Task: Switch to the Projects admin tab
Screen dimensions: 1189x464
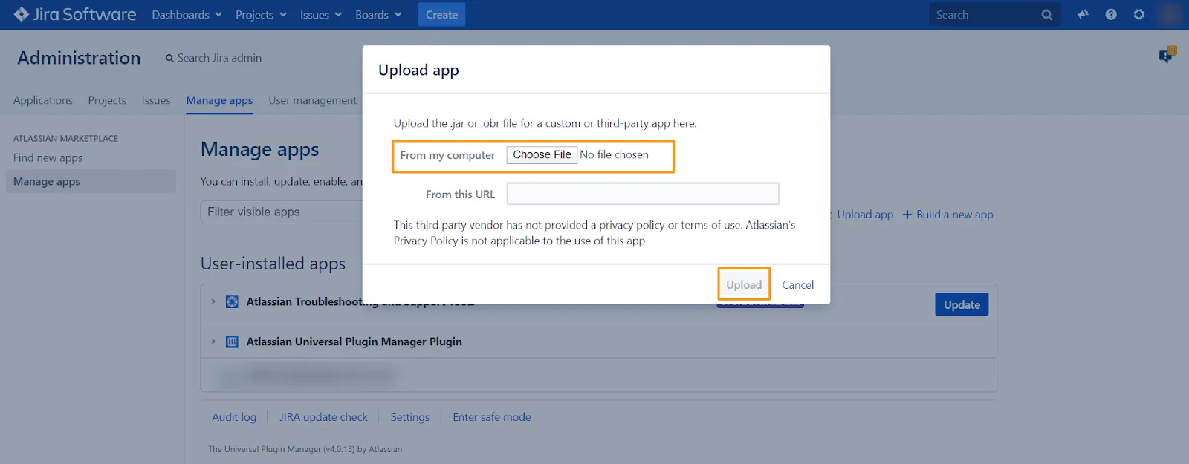Action: (x=107, y=100)
